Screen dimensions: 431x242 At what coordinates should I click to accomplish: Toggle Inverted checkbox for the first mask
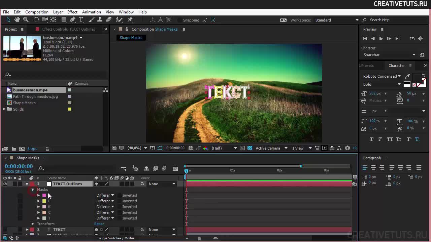pos(119,195)
